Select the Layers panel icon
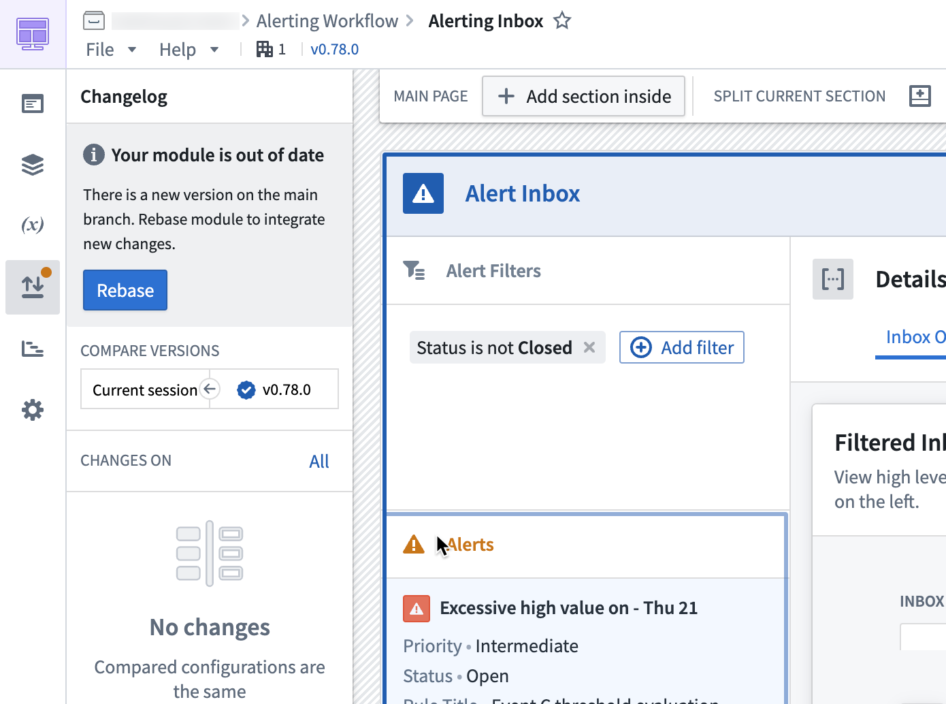 point(32,164)
